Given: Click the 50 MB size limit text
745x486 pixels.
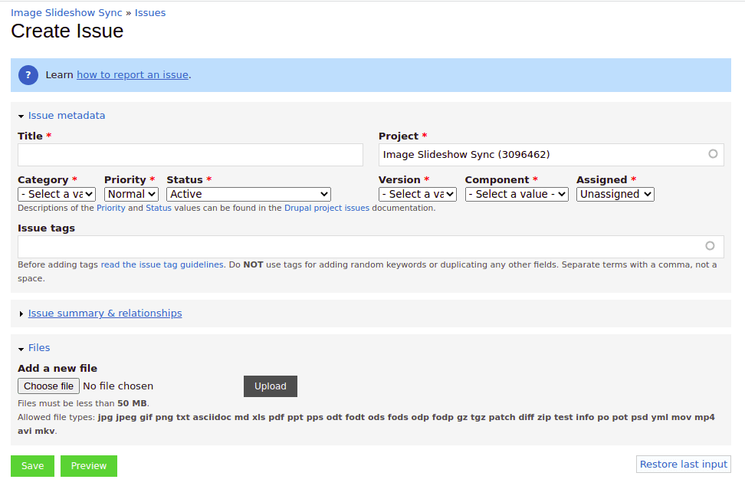Looking at the screenshot, I should pos(132,403).
